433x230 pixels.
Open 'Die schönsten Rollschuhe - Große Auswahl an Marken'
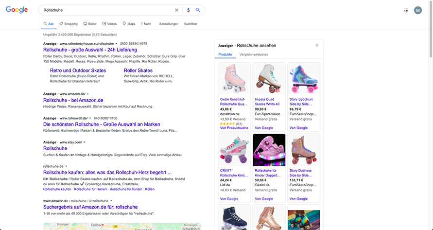point(102,124)
